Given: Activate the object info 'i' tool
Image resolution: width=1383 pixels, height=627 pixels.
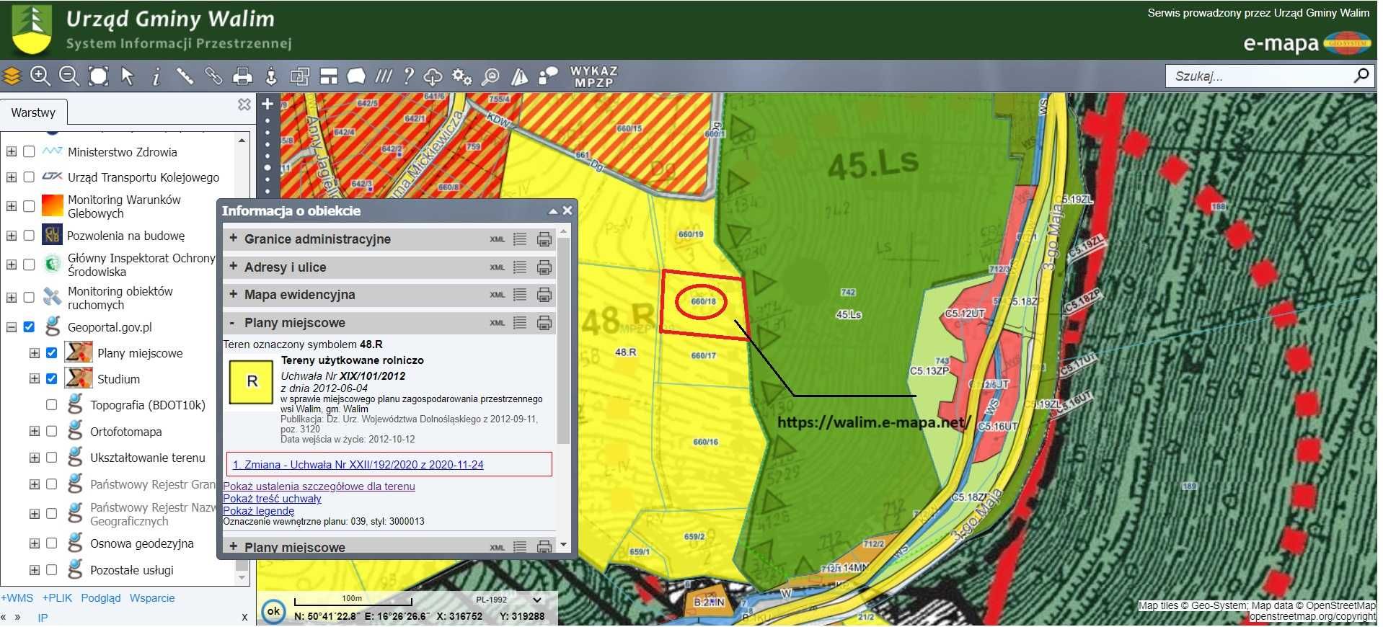Looking at the screenshot, I should [x=156, y=76].
